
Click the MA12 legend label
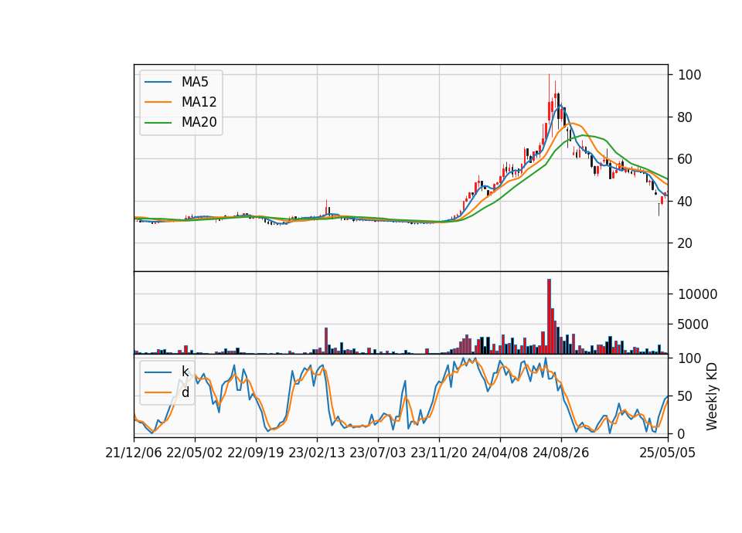pyautogui.click(x=199, y=102)
